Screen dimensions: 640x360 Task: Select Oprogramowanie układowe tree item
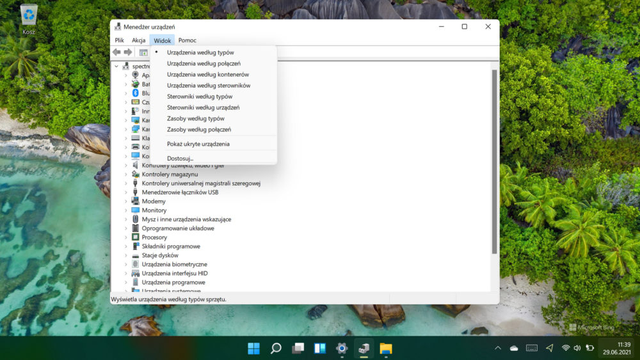click(178, 228)
